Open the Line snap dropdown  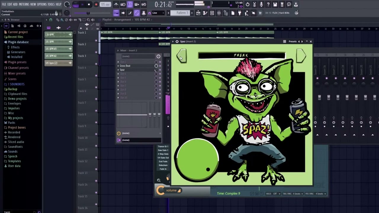pos(158,13)
